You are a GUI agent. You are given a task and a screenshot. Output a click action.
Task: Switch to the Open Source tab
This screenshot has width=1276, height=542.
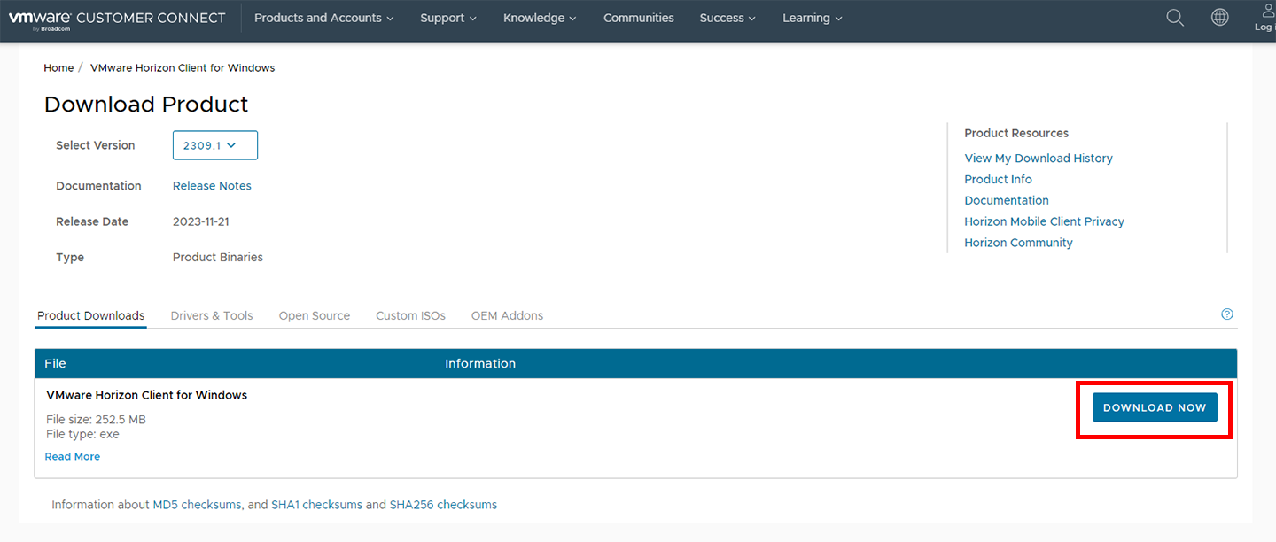pyautogui.click(x=315, y=316)
